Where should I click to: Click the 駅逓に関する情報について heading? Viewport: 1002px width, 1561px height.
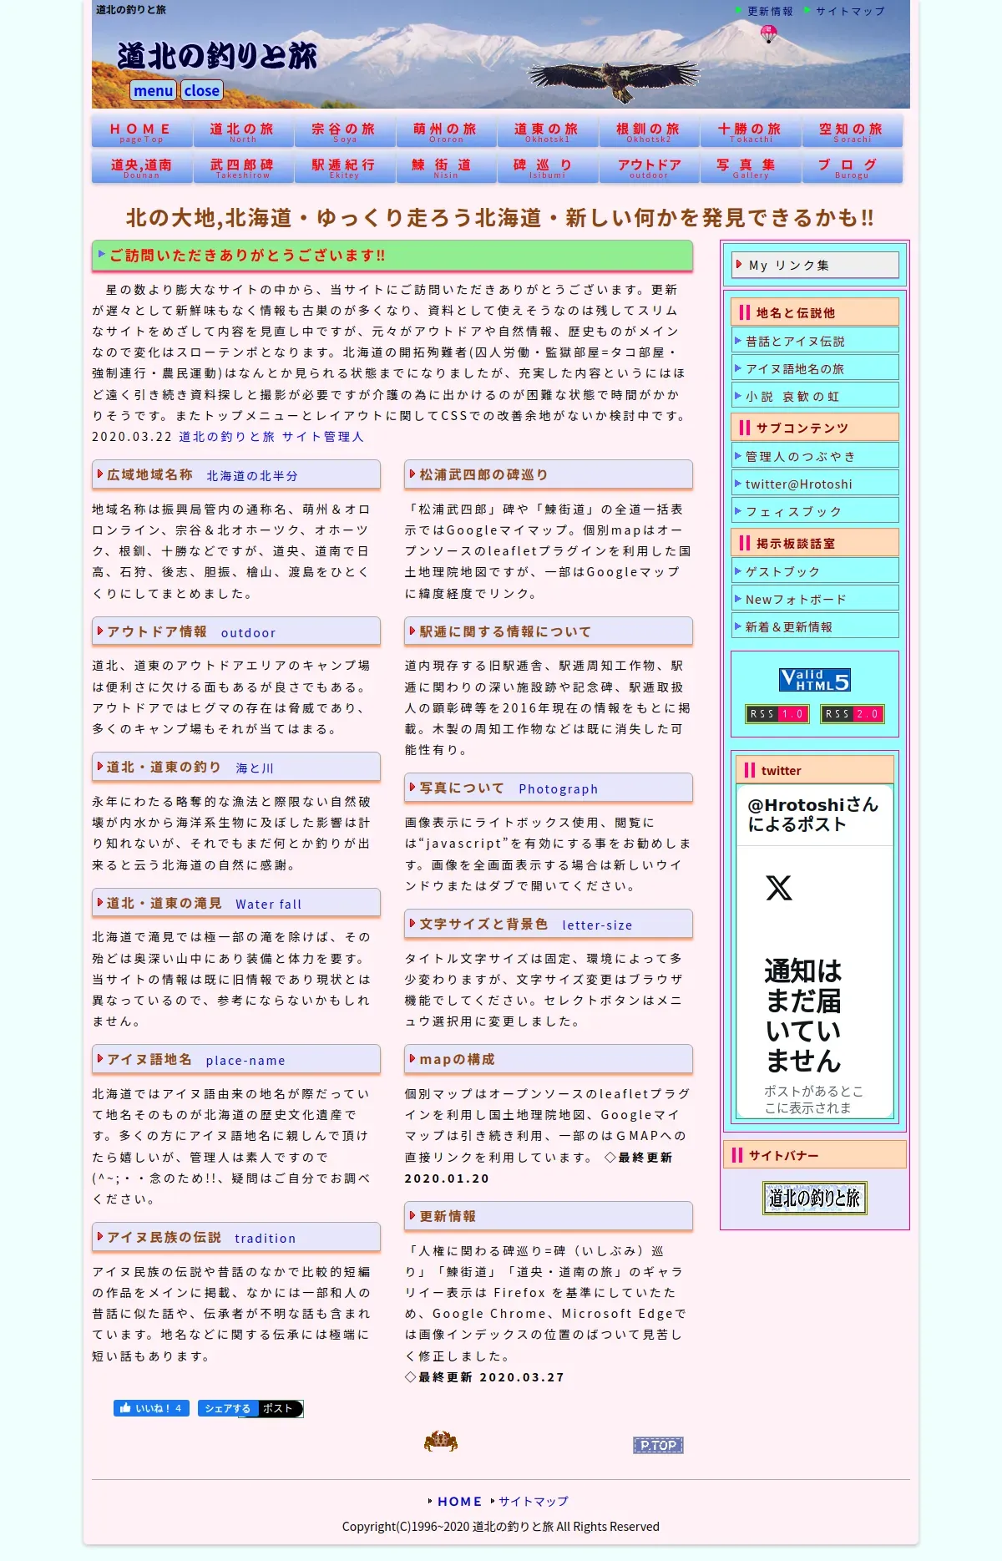(549, 631)
